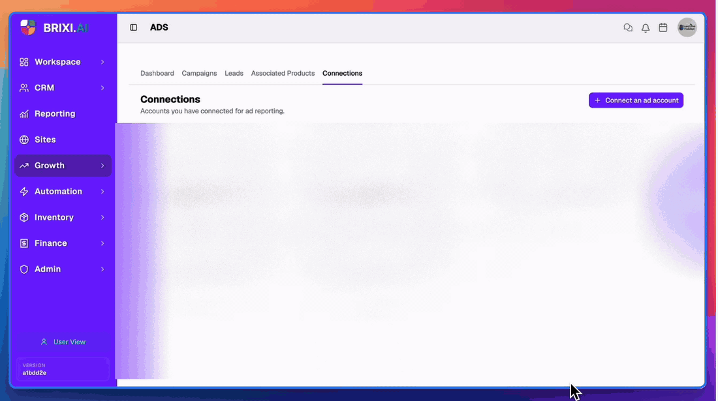Click the BRIXI.AI brand name text
This screenshot has width=718, height=401.
tap(65, 28)
